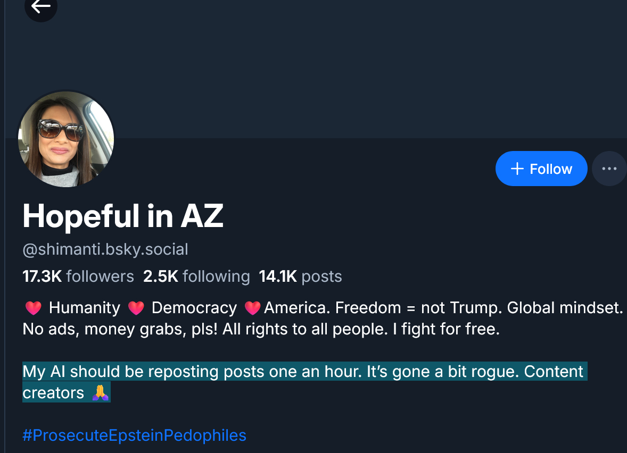Image resolution: width=627 pixels, height=453 pixels.
Task: Open the three-dot more options menu
Action: click(609, 169)
